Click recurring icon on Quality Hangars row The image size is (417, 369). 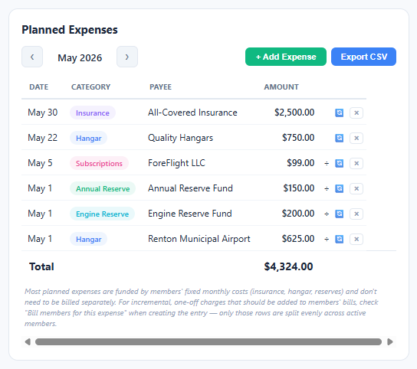point(339,138)
